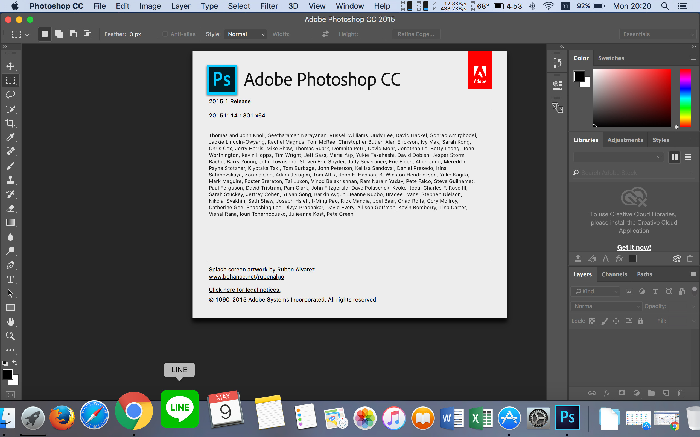Viewport: 700px width, 437px height.
Task: Toggle Quick Mask mode
Action: [10, 395]
